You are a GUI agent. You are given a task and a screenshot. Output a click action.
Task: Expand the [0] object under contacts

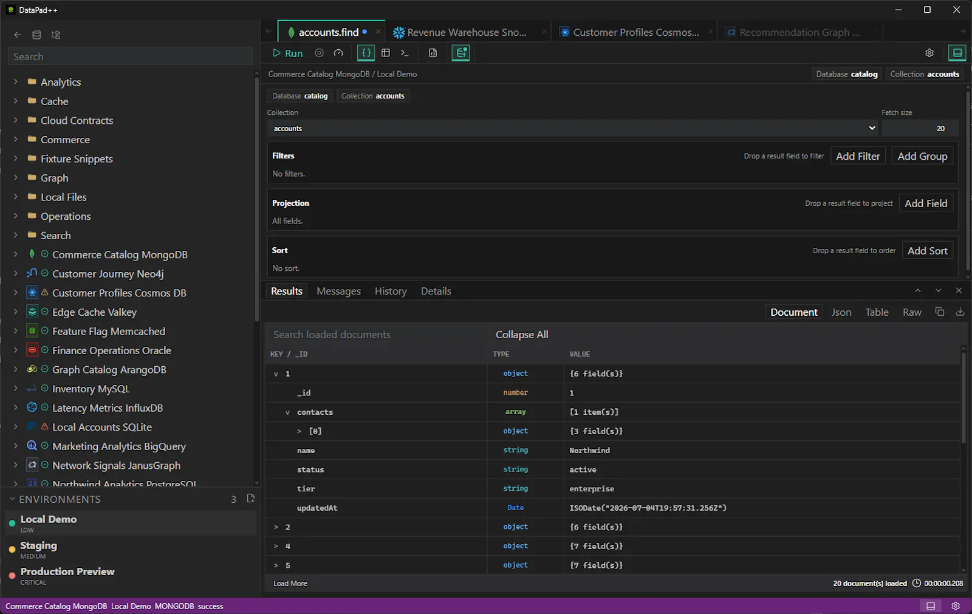coord(299,431)
